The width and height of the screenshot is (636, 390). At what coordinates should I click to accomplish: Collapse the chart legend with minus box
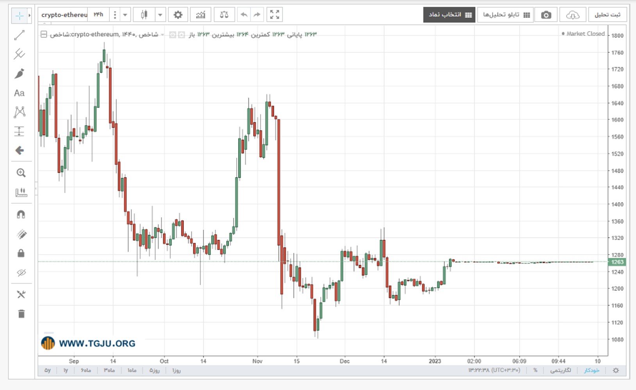pyautogui.click(x=44, y=34)
